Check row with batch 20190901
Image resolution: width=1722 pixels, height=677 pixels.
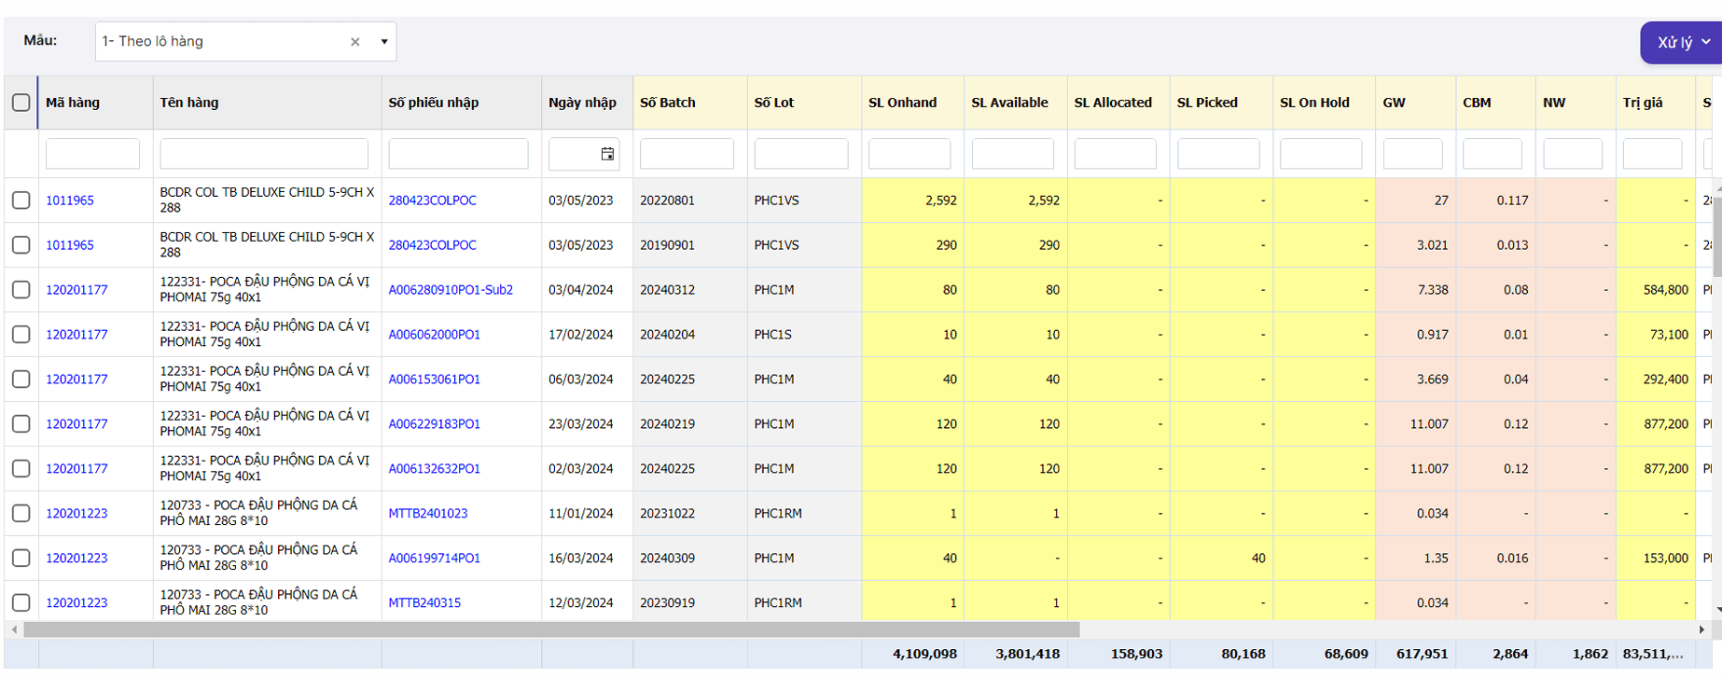[21, 245]
